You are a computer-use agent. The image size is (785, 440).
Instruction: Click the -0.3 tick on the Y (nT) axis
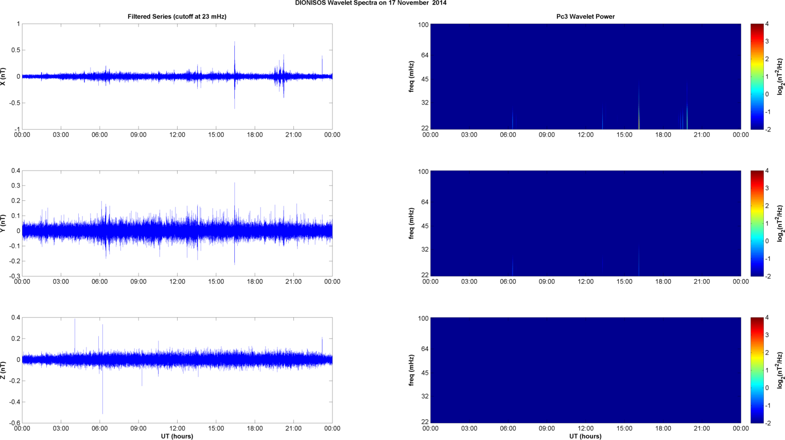point(14,276)
